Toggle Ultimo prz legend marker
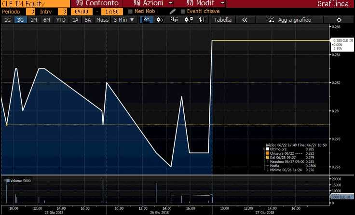The height and width of the screenshot is (215, 355). (268, 149)
